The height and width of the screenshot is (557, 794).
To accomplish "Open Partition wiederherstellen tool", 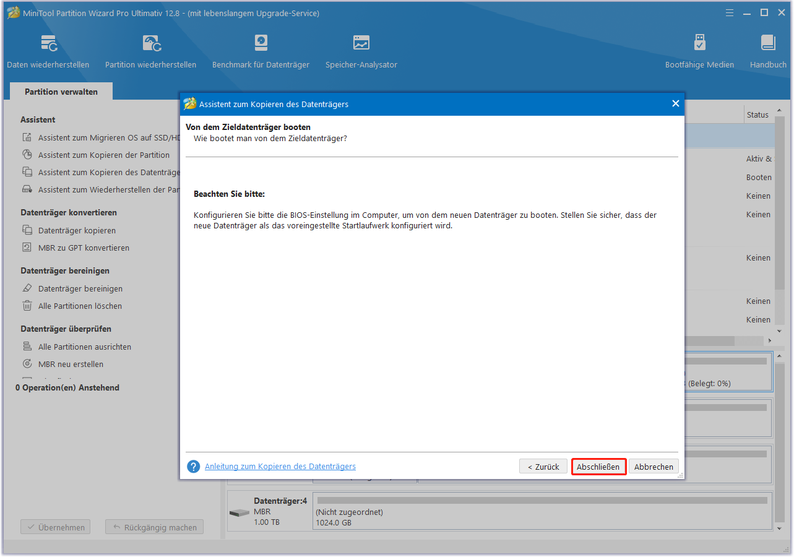I will tap(151, 52).
